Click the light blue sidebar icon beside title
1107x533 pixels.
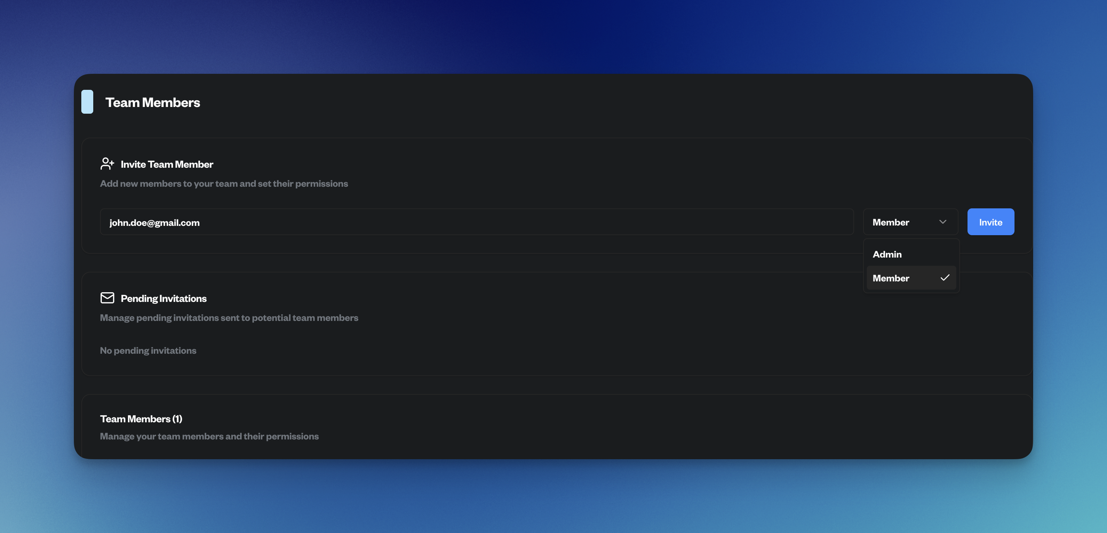pyautogui.click(x=87, y=102)
